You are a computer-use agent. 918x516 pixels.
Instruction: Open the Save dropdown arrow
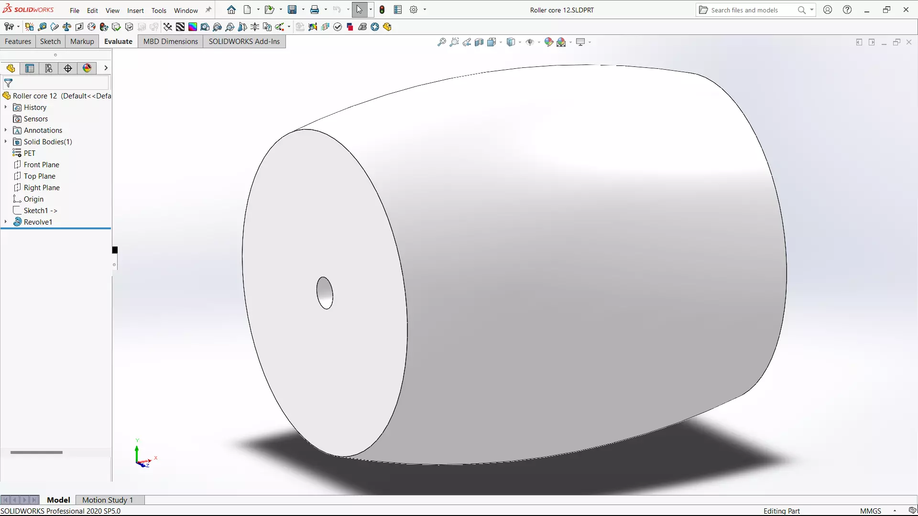(x=303, y=10)
